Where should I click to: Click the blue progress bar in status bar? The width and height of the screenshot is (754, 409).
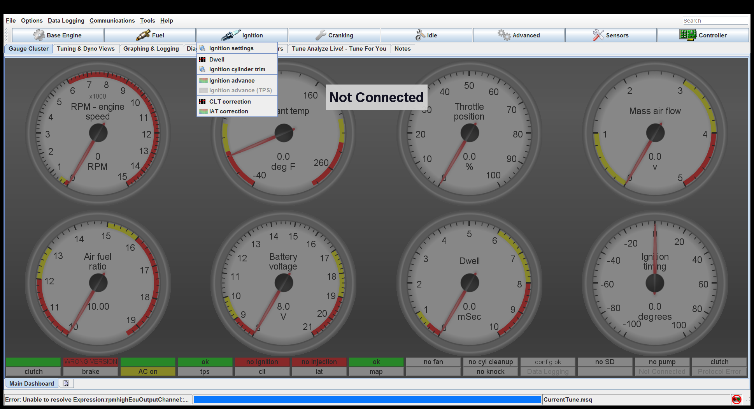pos(367,399)
